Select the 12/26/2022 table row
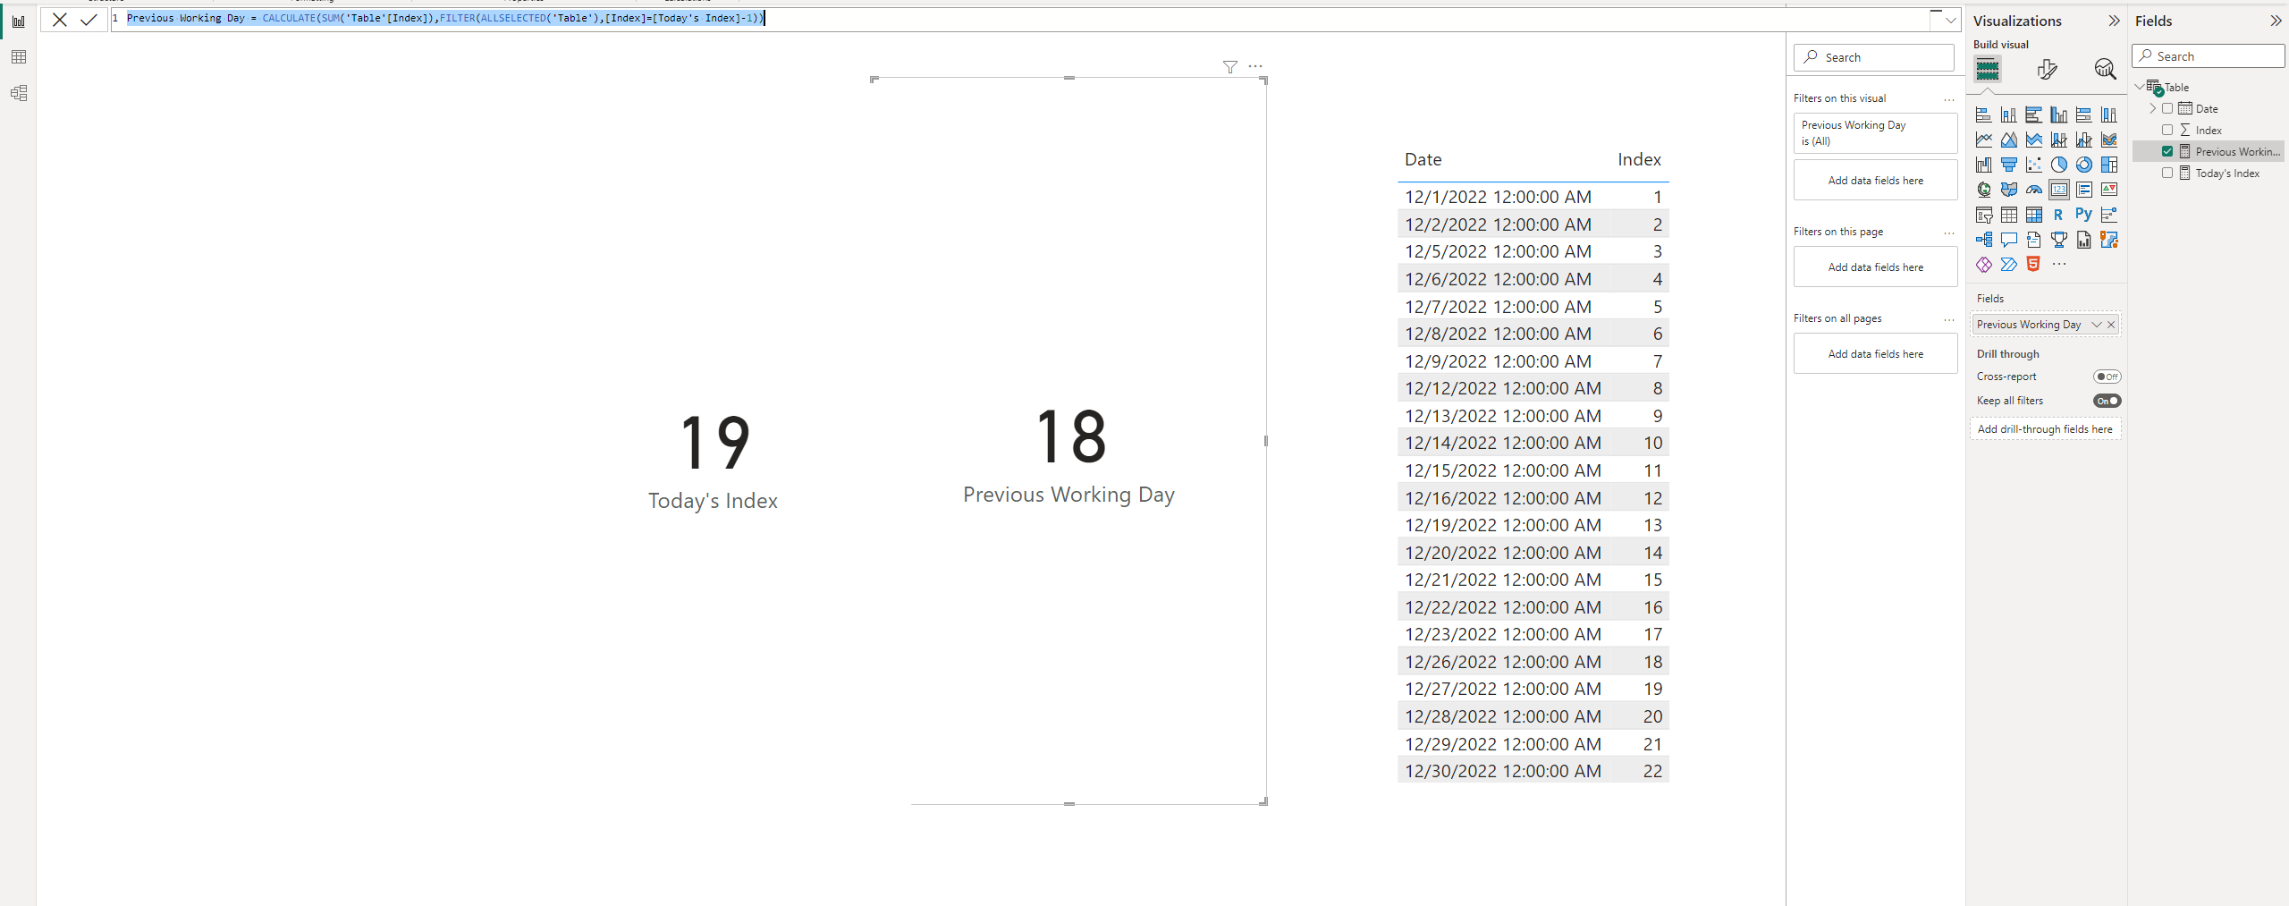2289x906 pixels. pyautogui.click(x=1533, y=662)
